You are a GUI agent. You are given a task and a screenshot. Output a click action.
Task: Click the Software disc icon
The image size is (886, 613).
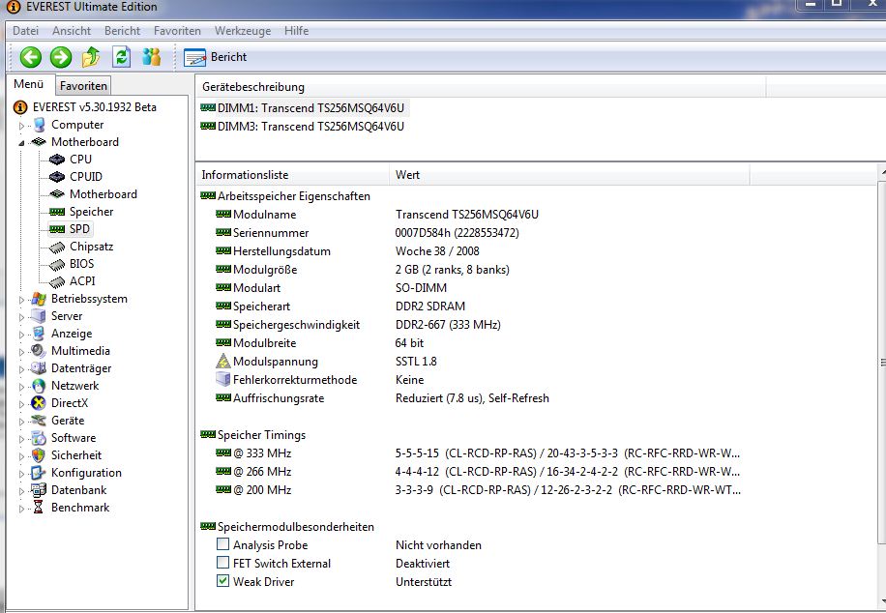tap(39, 438)
